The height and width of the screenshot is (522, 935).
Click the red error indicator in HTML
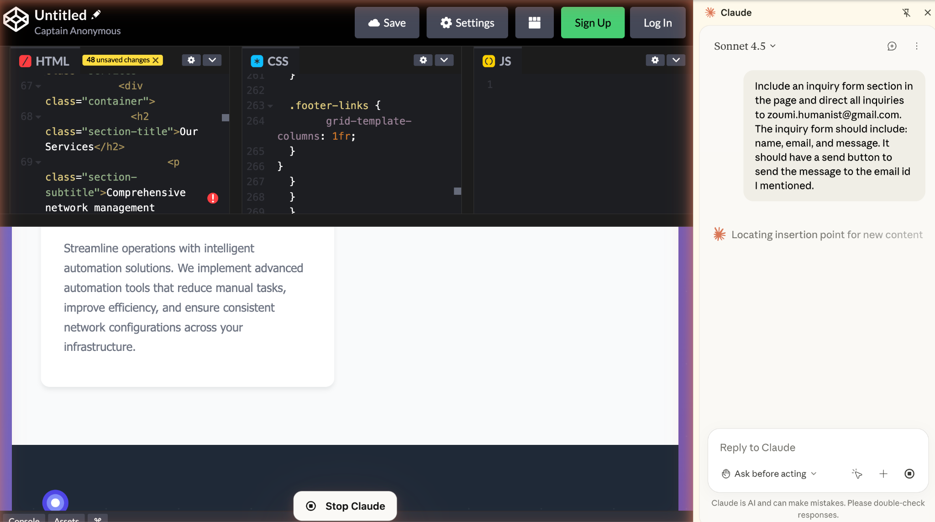click(x=213, y=198)
